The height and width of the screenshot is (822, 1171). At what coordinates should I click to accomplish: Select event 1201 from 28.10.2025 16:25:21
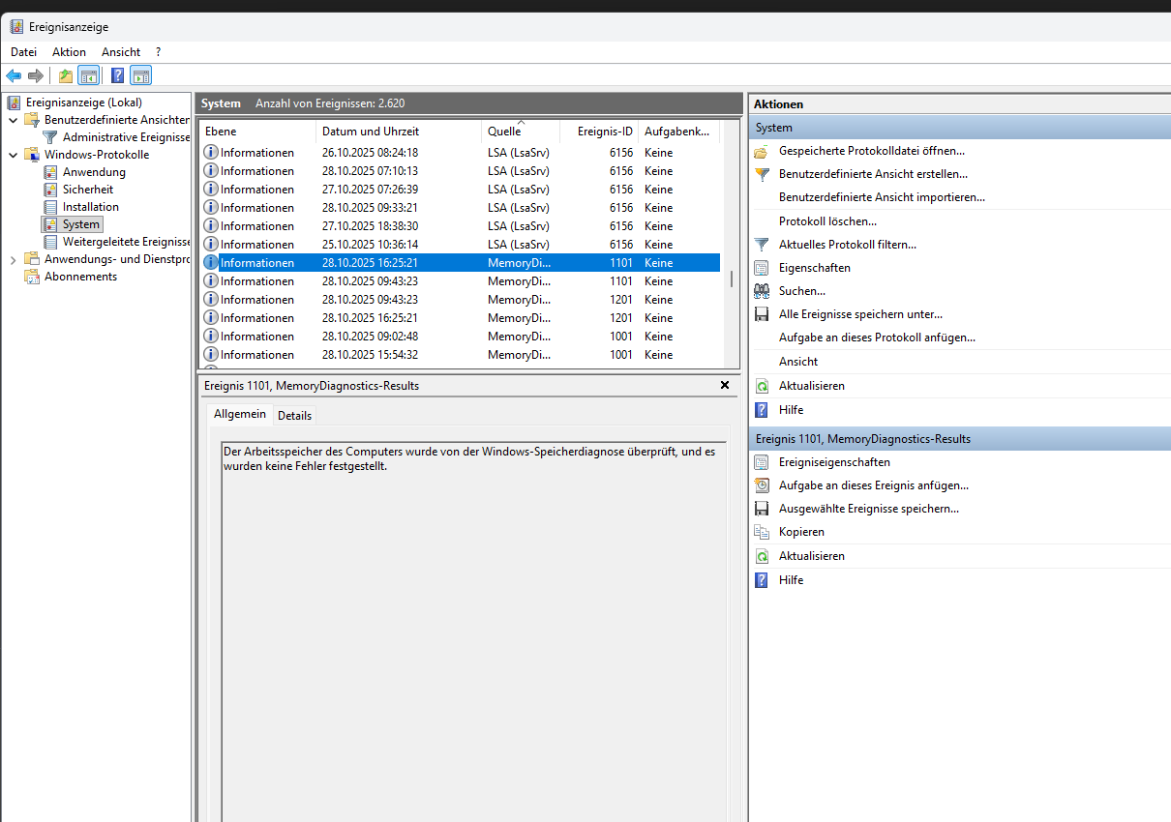pos(461,318)
